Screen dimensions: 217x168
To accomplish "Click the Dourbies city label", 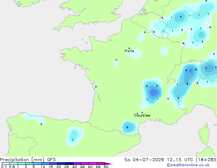I will click(x=142, y=115).
